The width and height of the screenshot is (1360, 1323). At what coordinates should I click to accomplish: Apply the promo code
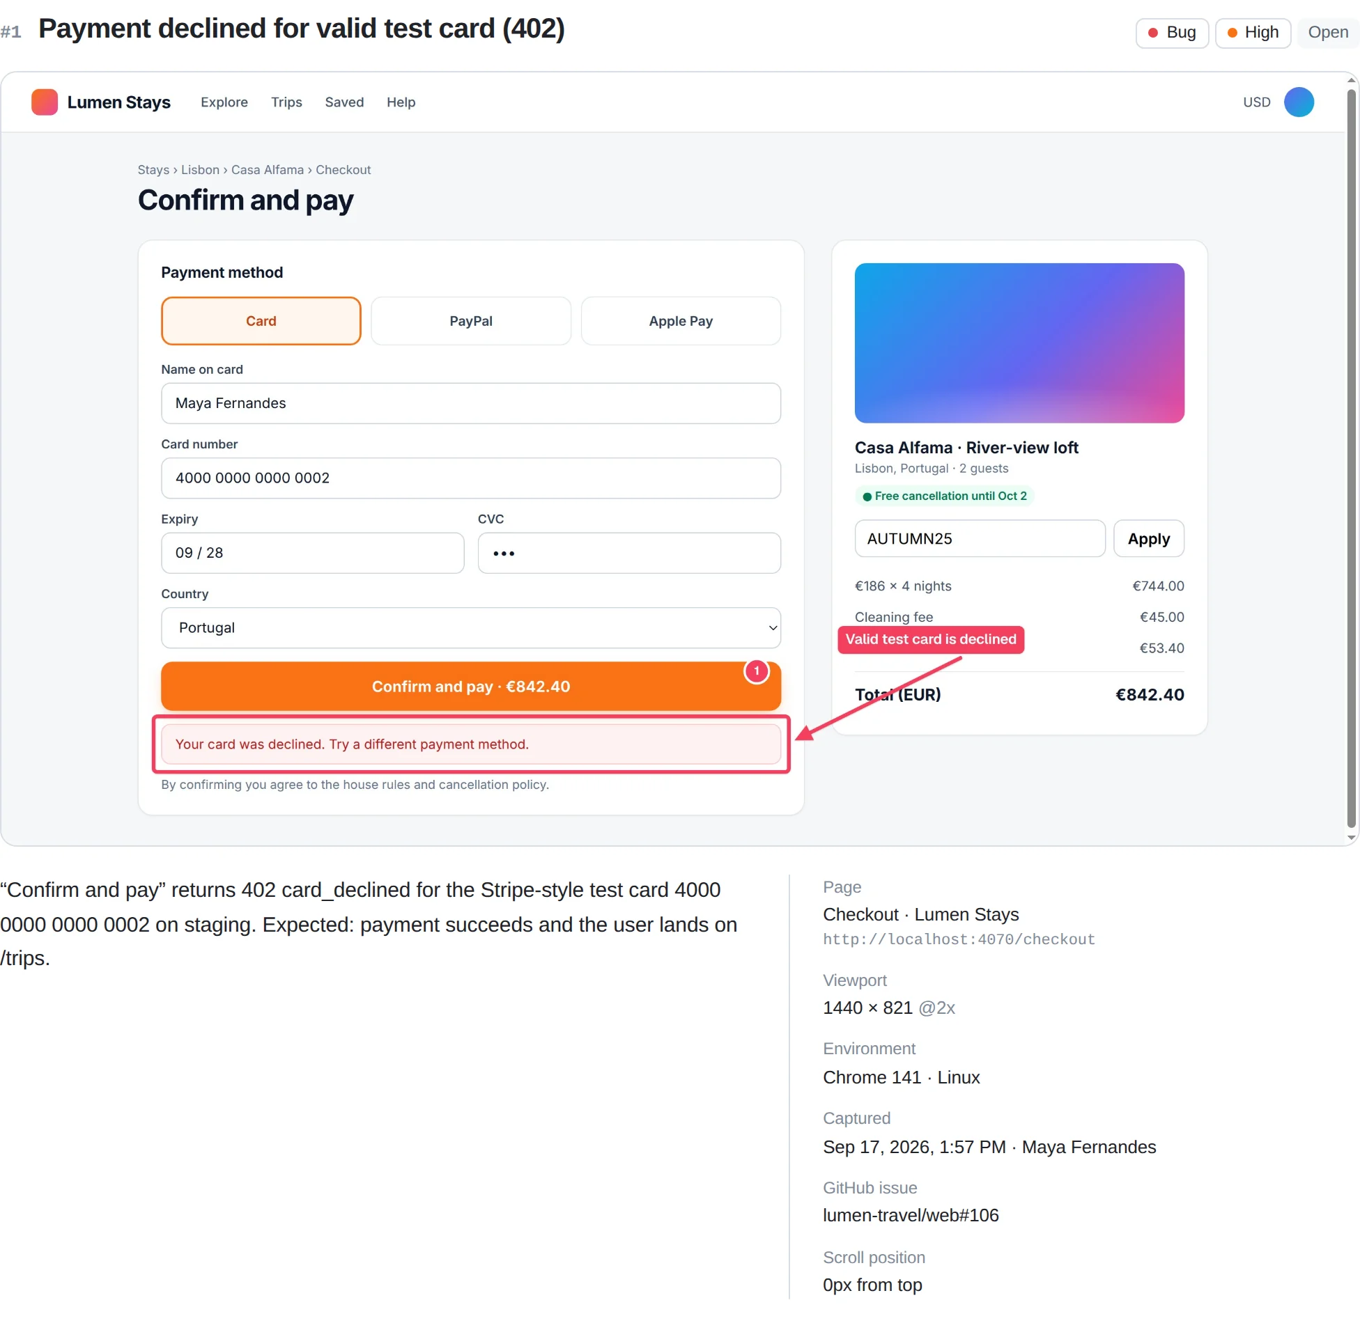pos(1148,538)
